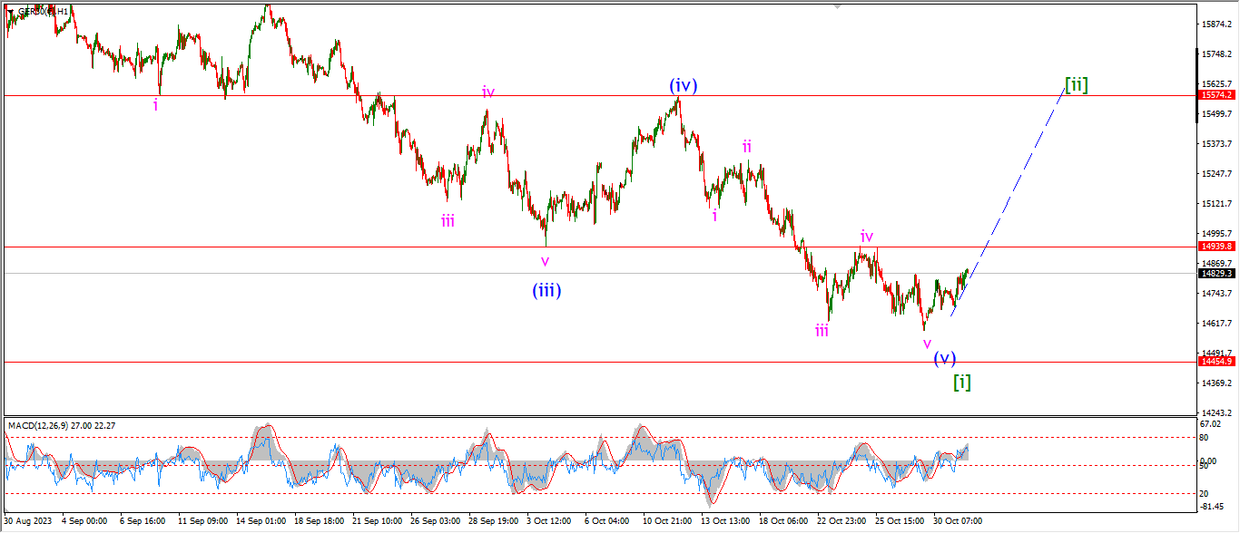Click the magenta iii label below 22 Oct low

(821, 331)
